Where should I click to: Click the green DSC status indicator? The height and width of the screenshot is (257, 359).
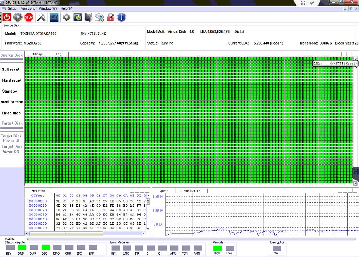(45, 247)
